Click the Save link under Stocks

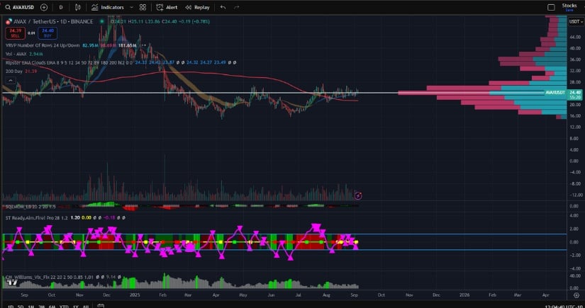[569, 10]
